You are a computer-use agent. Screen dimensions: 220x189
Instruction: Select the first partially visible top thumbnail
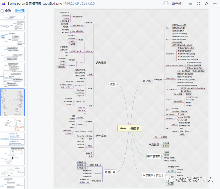click(12, 18)
